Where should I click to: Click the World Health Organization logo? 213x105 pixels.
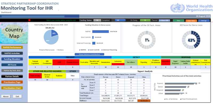tap(191, 8)
